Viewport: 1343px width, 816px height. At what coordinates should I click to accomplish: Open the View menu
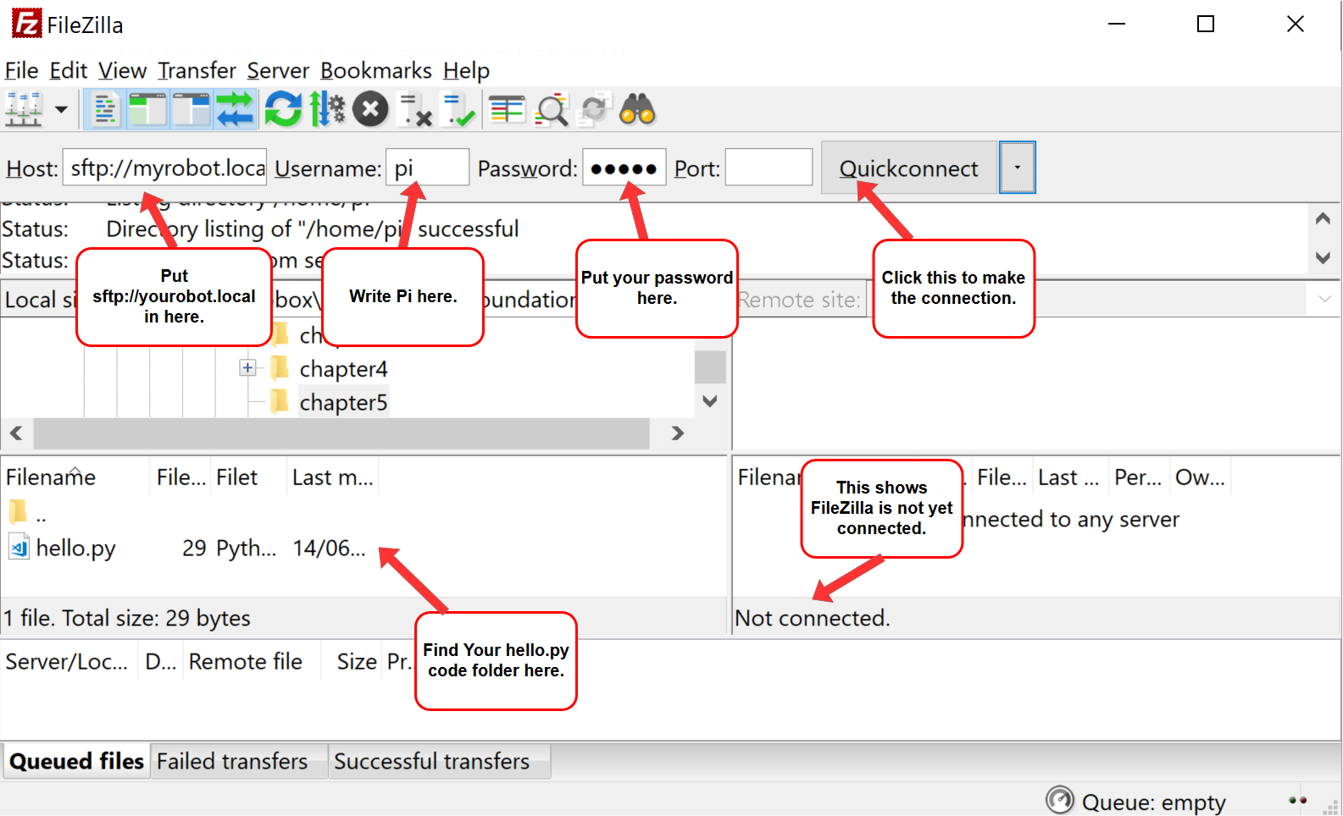coord(122,71)
